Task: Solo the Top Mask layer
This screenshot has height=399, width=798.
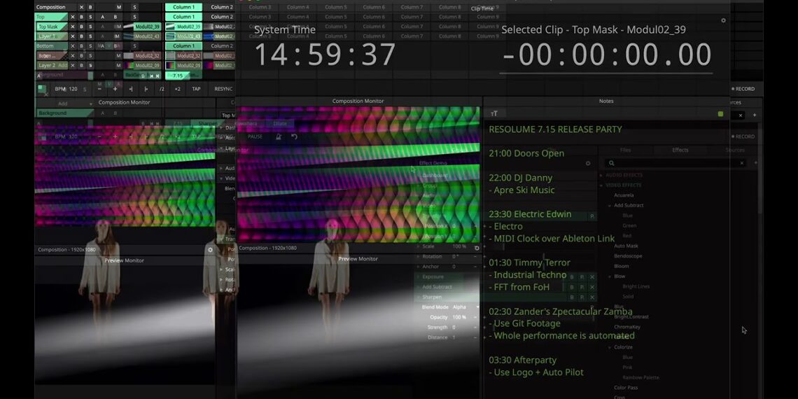Action: [90, 27]
